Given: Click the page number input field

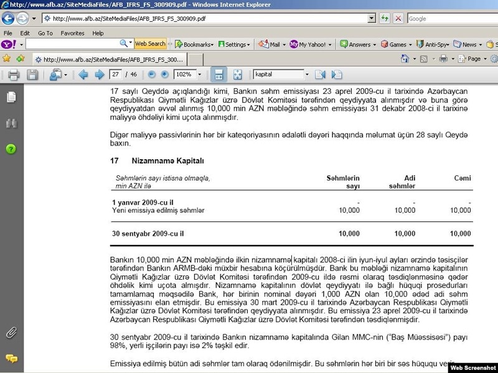Looking at the screenshot, I should [x=115, y=75].
